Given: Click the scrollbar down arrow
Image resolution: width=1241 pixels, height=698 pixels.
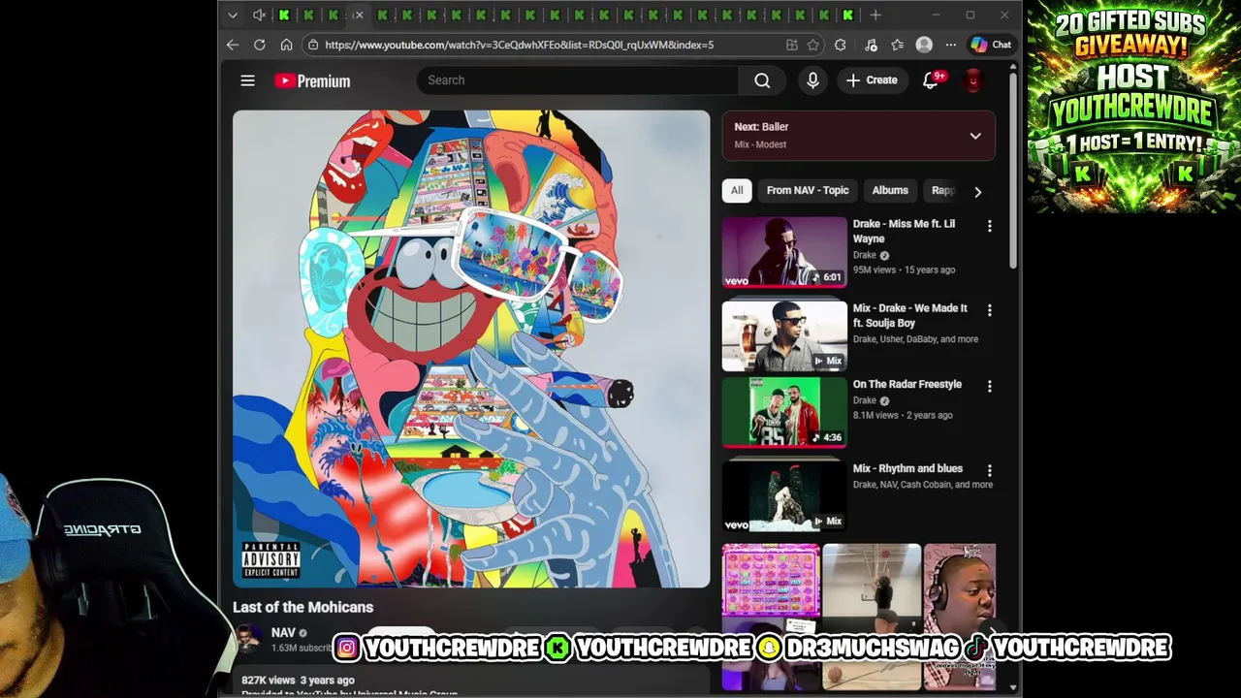Looking at the screenshot, I should click(x=1013, y=687).
